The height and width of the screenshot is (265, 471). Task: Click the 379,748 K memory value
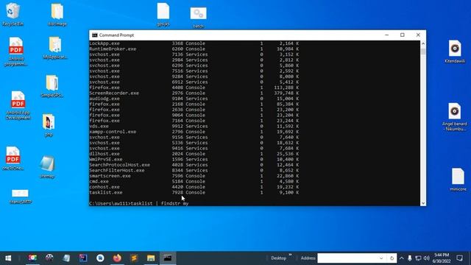[286, 93]
